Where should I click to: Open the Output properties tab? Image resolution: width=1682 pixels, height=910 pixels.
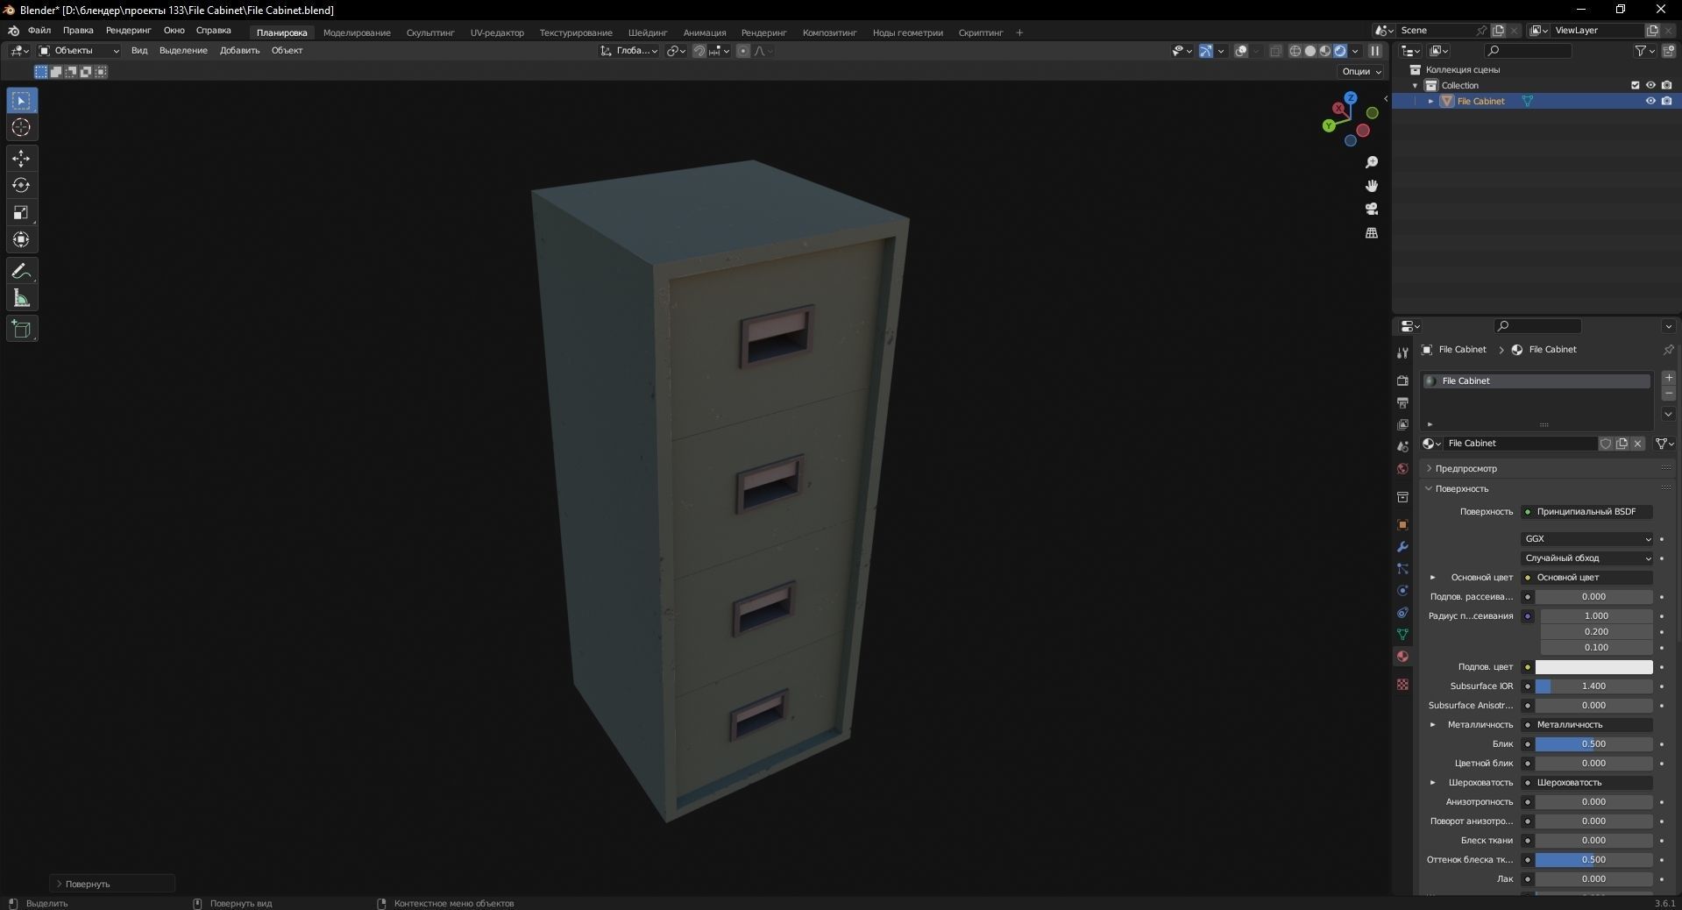1402,402
